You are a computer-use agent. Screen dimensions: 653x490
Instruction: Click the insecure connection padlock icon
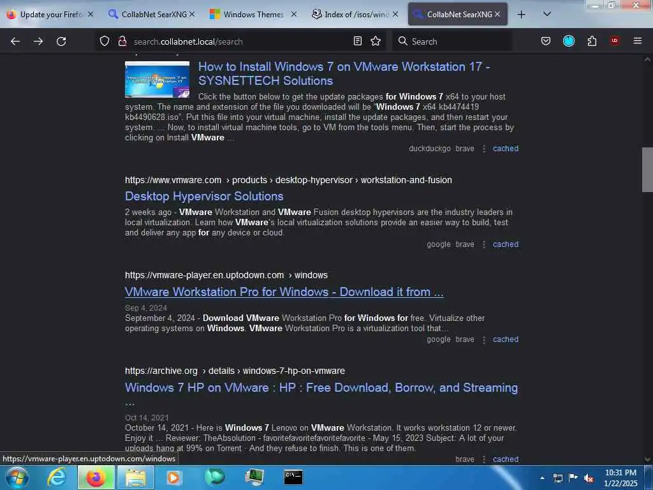pyautogui.click(x=122, y=41)
